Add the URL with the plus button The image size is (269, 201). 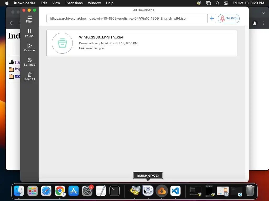coord(212,19)
